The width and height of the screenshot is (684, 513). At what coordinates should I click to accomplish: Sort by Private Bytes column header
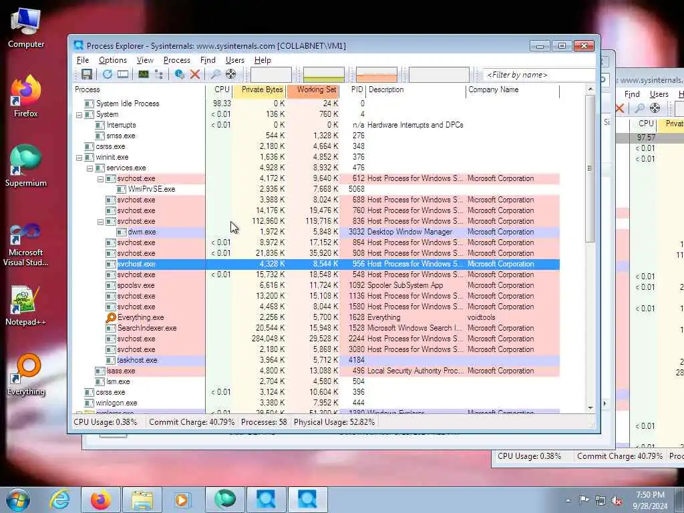pos(259,90)
